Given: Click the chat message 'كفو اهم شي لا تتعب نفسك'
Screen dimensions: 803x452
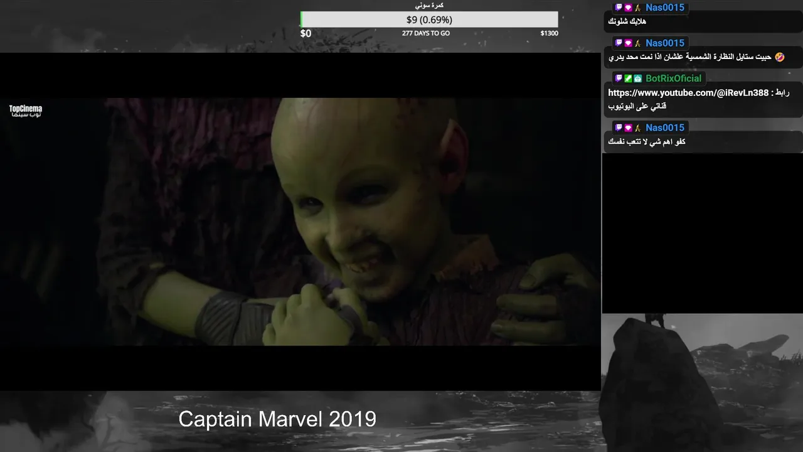Looking at the screenshot, I should [x=647, y=142].
